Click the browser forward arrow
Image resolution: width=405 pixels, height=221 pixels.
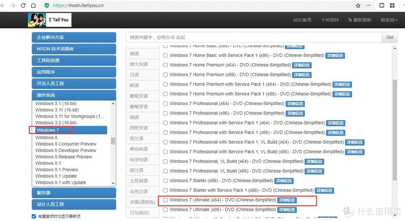pyautogui.click(x=13, y=5)
